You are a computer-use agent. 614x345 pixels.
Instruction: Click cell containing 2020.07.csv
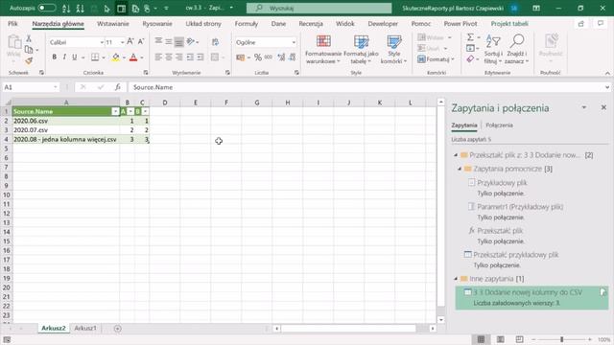[66, 130]
